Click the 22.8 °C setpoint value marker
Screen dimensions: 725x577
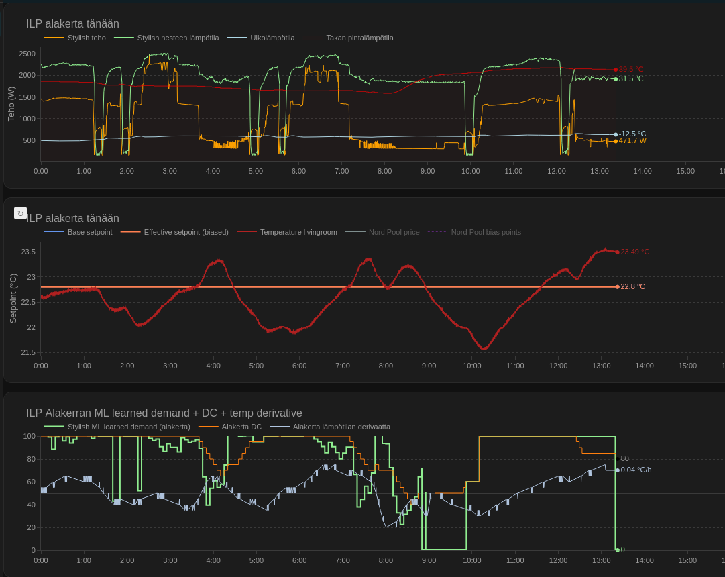point(632,286)
